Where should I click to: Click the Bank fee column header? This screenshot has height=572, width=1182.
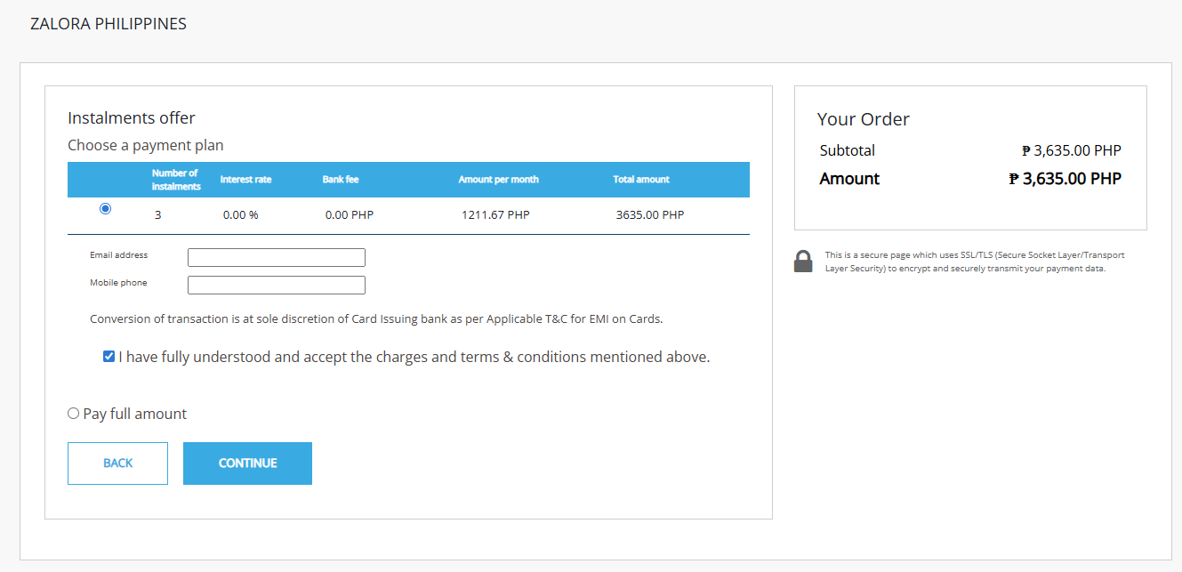341,180
